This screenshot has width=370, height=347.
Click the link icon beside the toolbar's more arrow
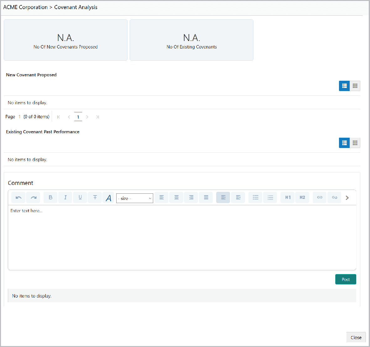(335, 197)
